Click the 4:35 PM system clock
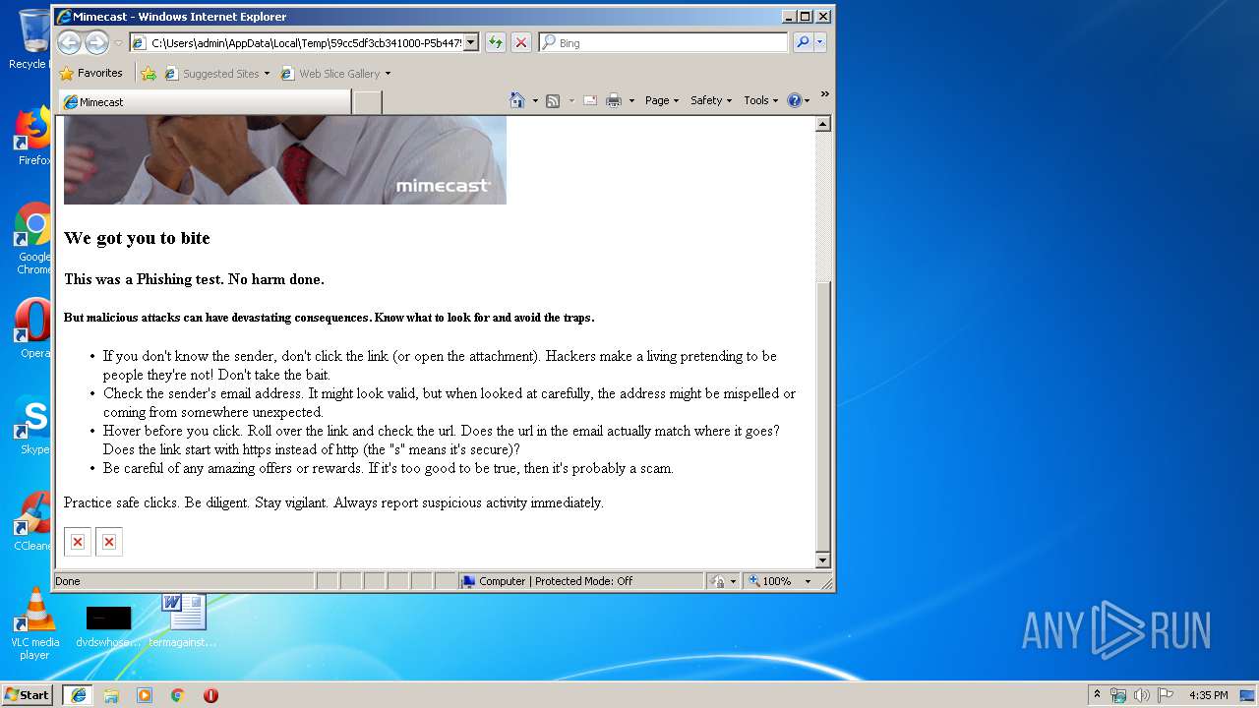 coord(1208,695)
